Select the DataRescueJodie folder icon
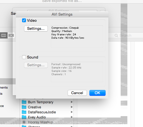143x127 pixels. tap(24, 112)
